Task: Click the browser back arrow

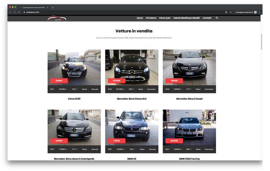Action: (10, 12)
